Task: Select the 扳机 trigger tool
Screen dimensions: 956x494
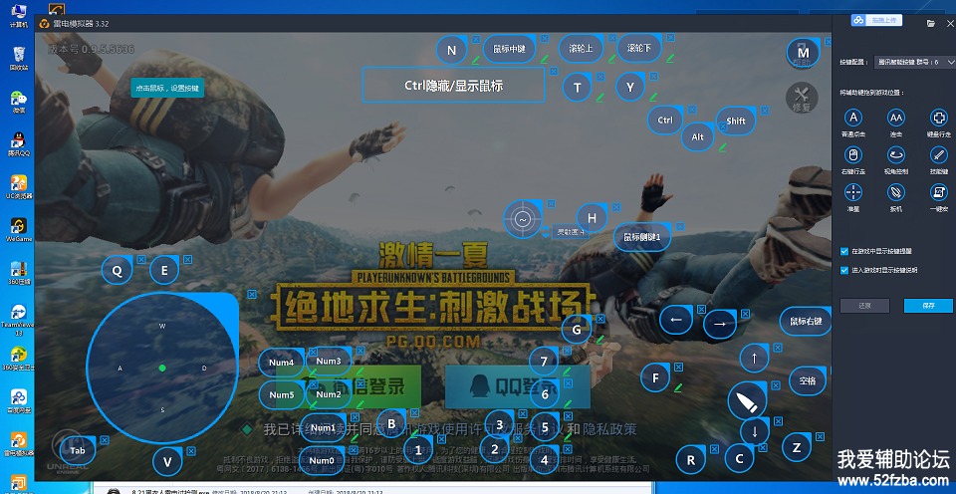Action: click(895, 192)
